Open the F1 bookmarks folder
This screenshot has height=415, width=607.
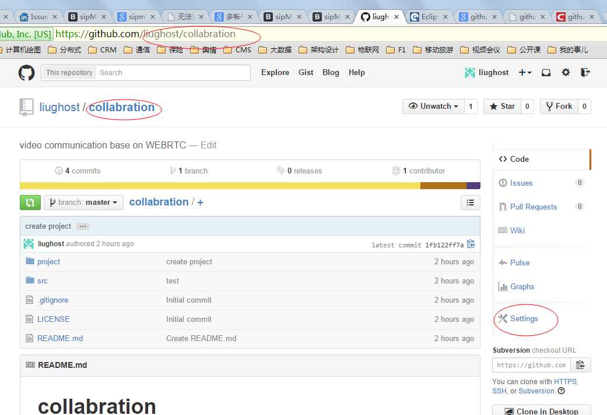coord(396,50)
